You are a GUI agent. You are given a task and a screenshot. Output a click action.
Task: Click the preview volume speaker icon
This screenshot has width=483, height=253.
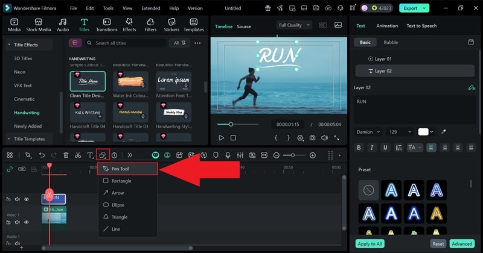[324, 138]
